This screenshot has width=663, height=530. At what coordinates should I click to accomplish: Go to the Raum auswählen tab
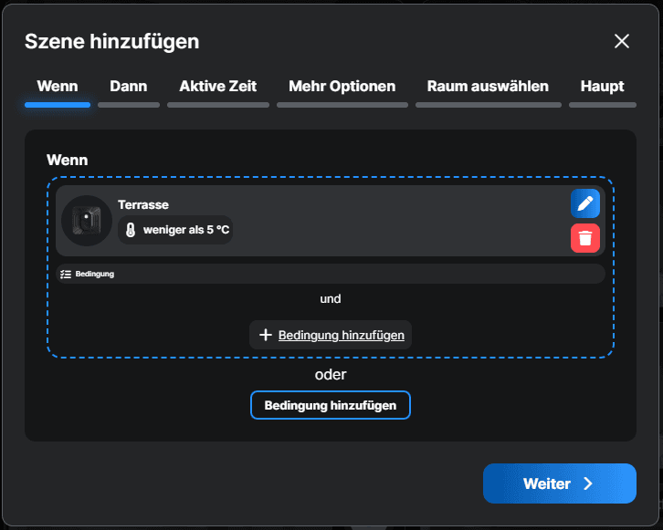(488, 87)
